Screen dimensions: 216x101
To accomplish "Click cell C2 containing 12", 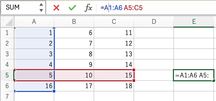I will [114, 43].
